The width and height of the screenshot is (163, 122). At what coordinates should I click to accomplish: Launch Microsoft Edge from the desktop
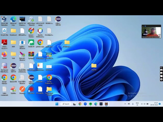tap(13, 19)
